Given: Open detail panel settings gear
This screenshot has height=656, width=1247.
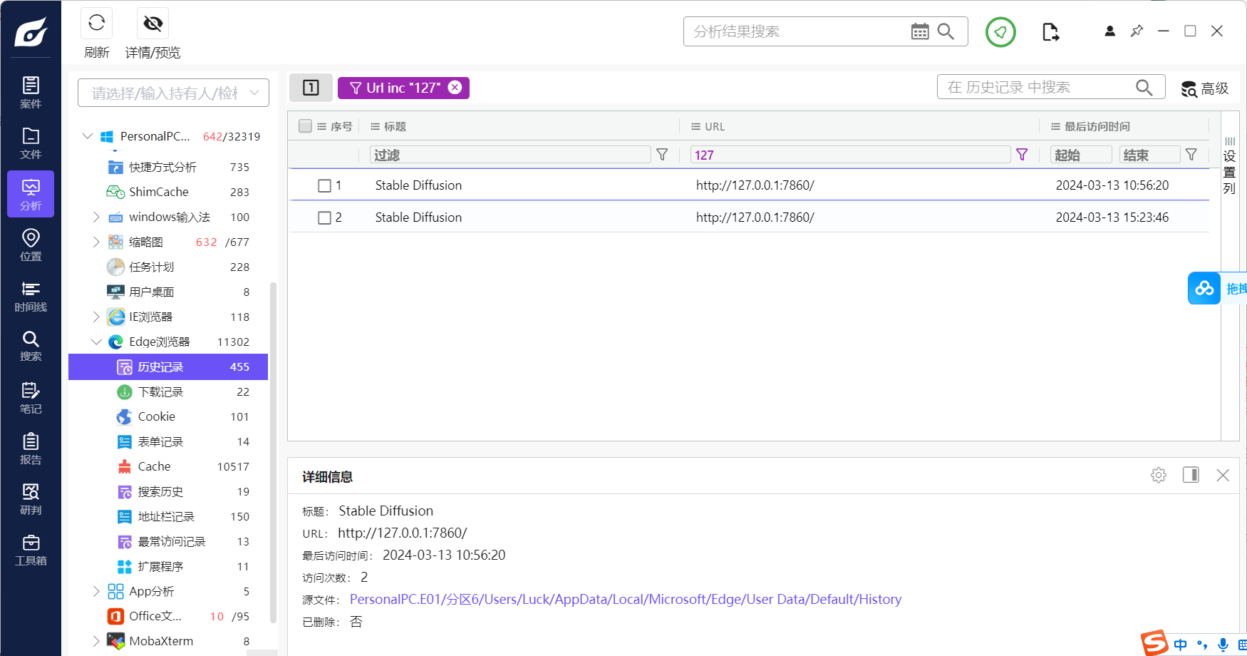Looking at the screenshot, I should pyautogui.click(x=1159, y=475).
